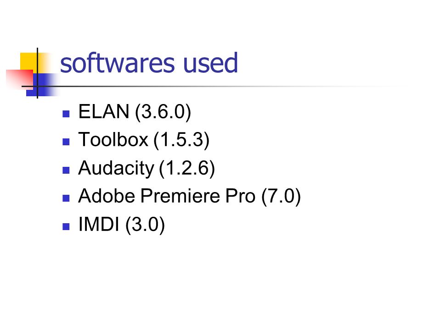Viewport: 441px width, 330px height.
Task: Click the word "used" in the title
Action: 210,63
